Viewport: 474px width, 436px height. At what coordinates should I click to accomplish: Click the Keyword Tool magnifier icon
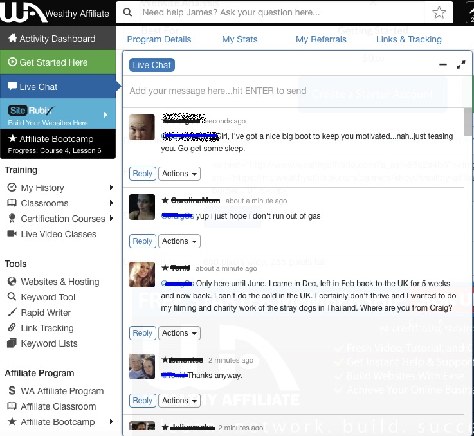pyautogui.click(x=12, y=296)
